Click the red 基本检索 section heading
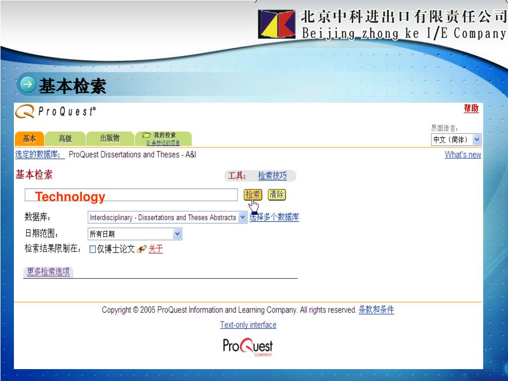The width and height of the screenshot is (508, 381). click(34, 175)
